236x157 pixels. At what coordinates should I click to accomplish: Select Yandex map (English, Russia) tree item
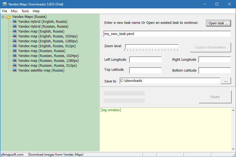tap(41, 31)
